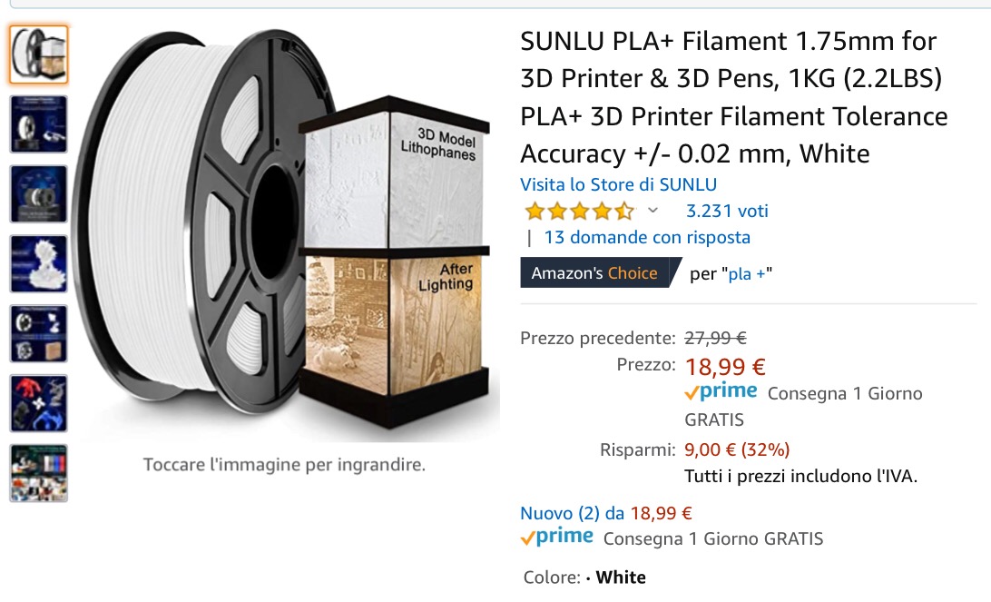The image size is (991, 602).
Task: Expand the rating breakdown chevron
Action: pyautogui.click(x=652, y=211)
